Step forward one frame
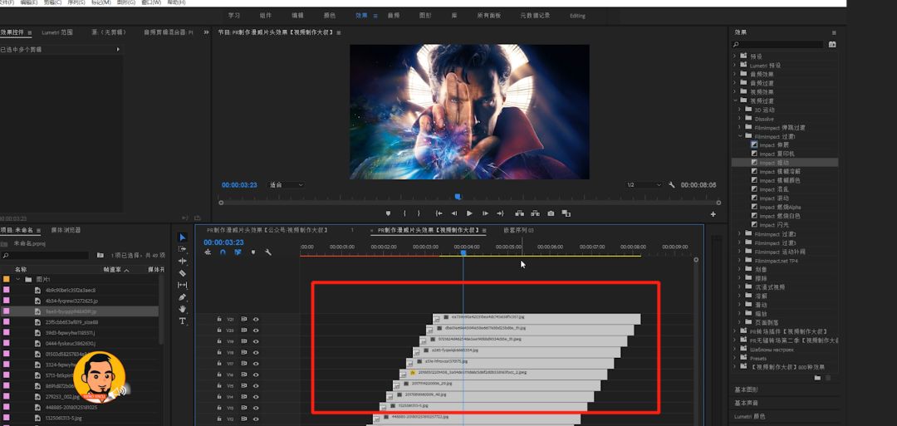The width and height of the screenshot is (897, 426). coord(485,213)
